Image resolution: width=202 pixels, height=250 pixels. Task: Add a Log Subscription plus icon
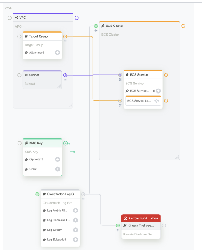click(x=76, y=240)
